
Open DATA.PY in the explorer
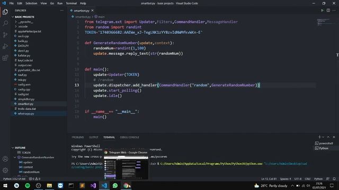(23, 46)
